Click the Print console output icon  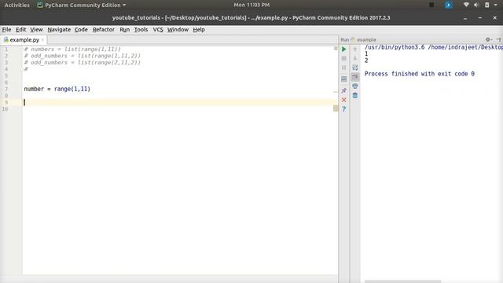[x=355, y=86]
